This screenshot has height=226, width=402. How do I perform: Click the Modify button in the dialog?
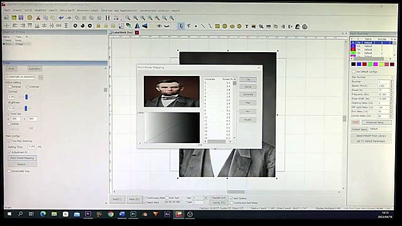tap(247, 120)
